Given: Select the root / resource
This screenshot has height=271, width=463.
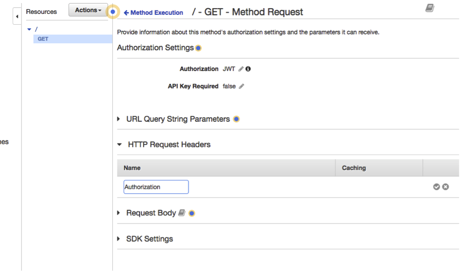Looking at the screenshot, I should pyautogui.click(x=37, y=29).
